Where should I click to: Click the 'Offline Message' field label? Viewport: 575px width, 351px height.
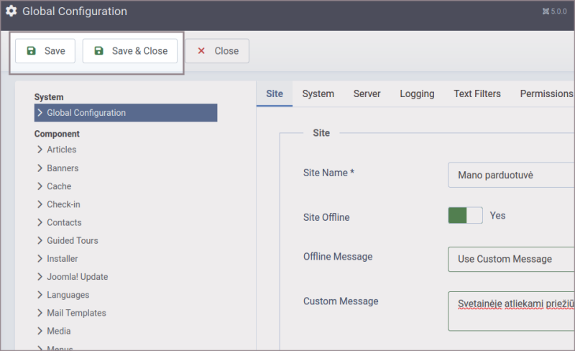[x=338, y=257]
